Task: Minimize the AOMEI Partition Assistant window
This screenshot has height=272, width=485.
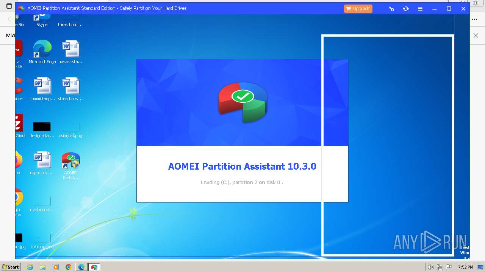Action: point(435,9)
